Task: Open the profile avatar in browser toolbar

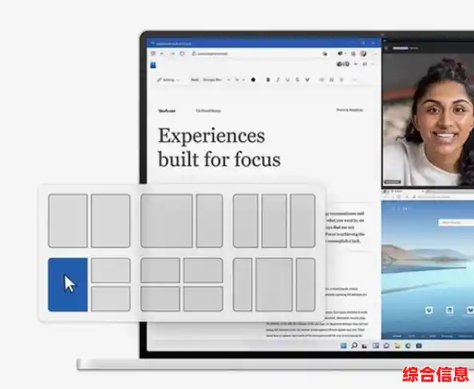Action: click(x=363, y=53)
